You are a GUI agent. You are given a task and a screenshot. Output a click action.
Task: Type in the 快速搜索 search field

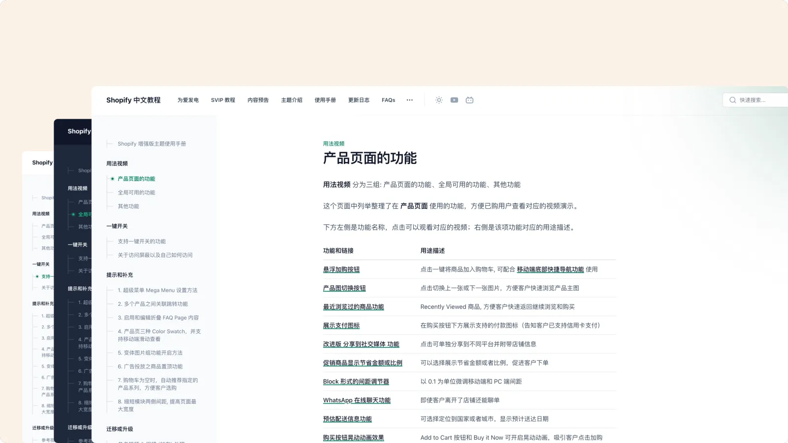[x=758, y=100]
